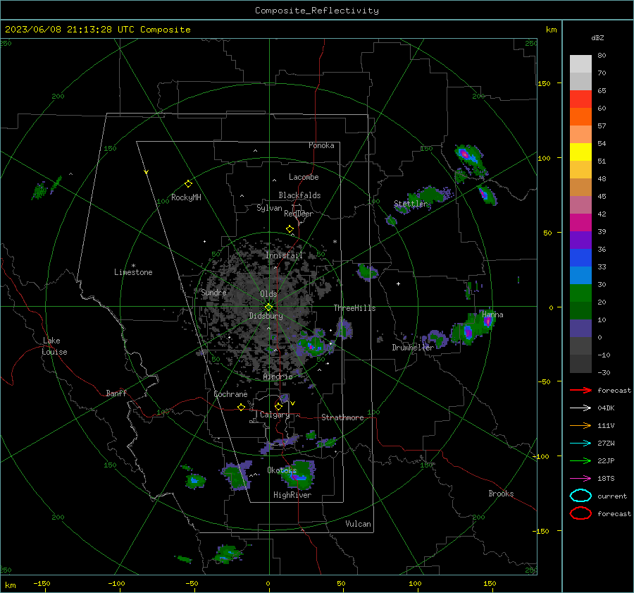Image resolution: width=634 pixels, height=593 pixels.
Task: Click the Stettler city label
Action: (411, 204)
